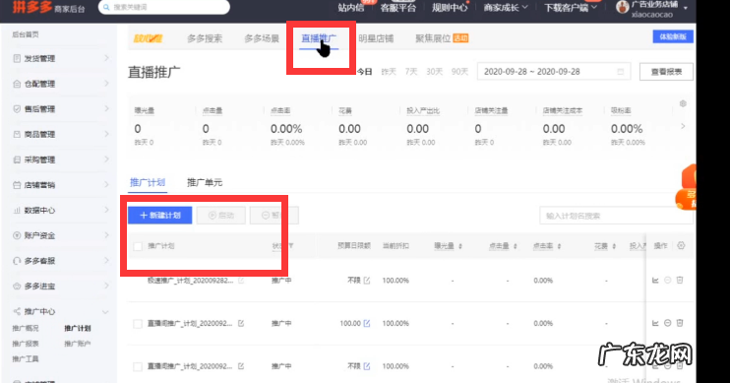730x383 pixels.
Task: Open the calendar icon in the date range field
Action: [620, 72]
